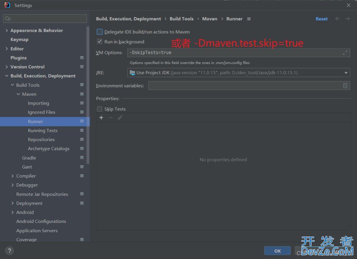Click the project-level icon beside Ignored Files
The width and height of the screenshot is (357, 259).
tap(82, 112)
